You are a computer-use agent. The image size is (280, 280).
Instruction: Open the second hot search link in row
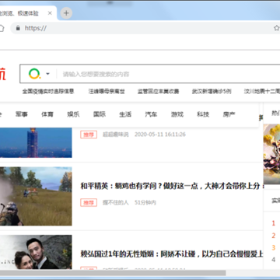[x=107, y=91]
